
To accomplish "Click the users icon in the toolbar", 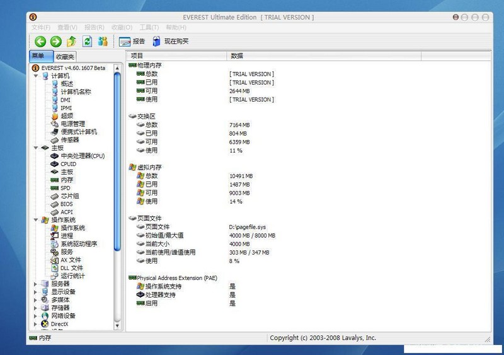I will 103,41.
